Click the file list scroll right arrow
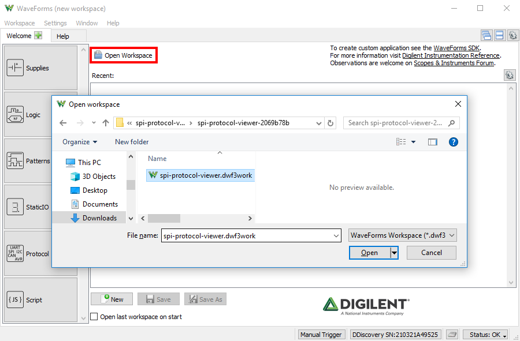The width and height of the screenshot is (520, 341). tap(250, 219)
